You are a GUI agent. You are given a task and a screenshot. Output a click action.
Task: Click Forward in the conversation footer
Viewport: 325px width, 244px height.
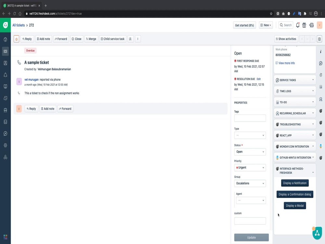(65, 109)
